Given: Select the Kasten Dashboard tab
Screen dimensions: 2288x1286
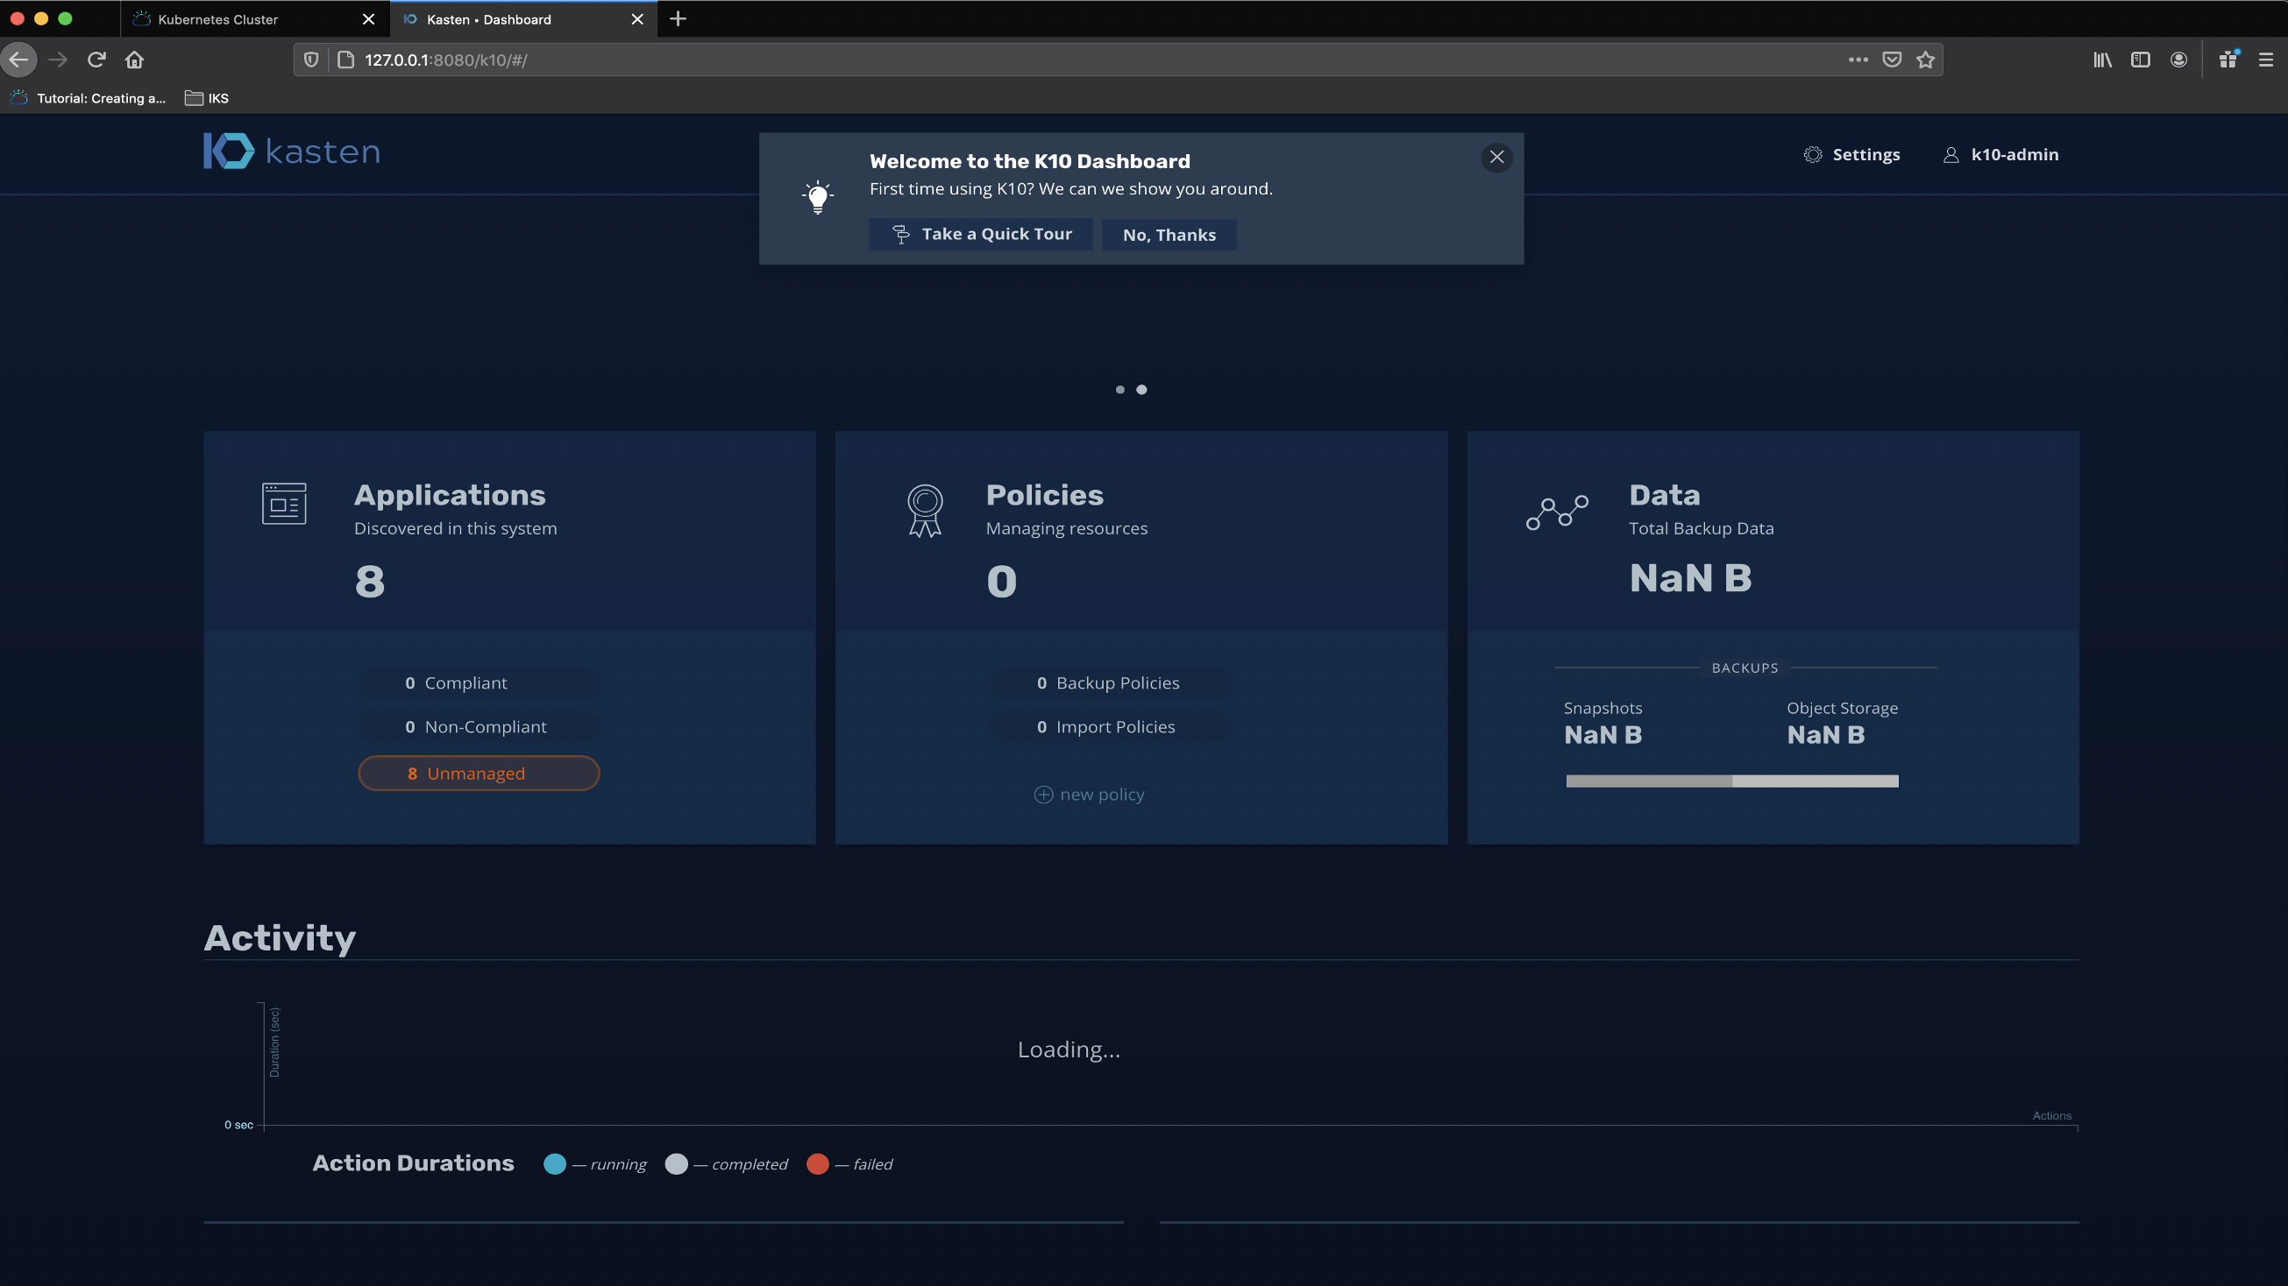Looking at the screenshot, I should (524, 18).
